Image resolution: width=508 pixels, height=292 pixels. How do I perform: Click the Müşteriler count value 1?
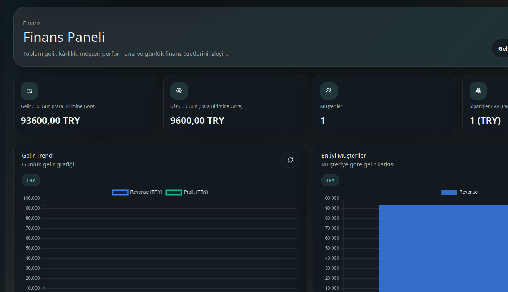click(x=323, y=121)
